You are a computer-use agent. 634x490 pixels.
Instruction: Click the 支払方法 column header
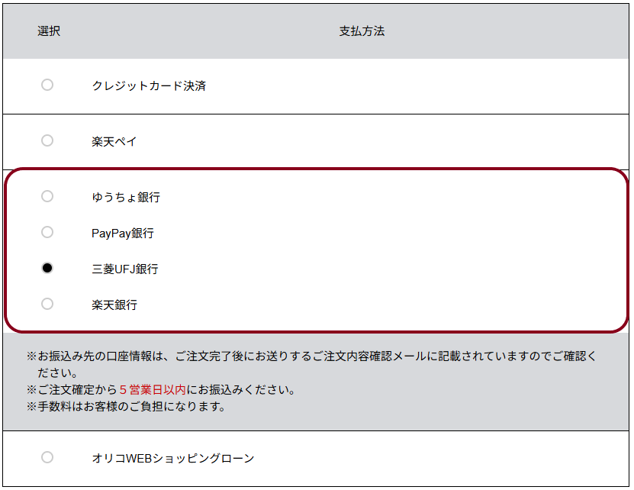pyautogui.click(x=362, y=31)
